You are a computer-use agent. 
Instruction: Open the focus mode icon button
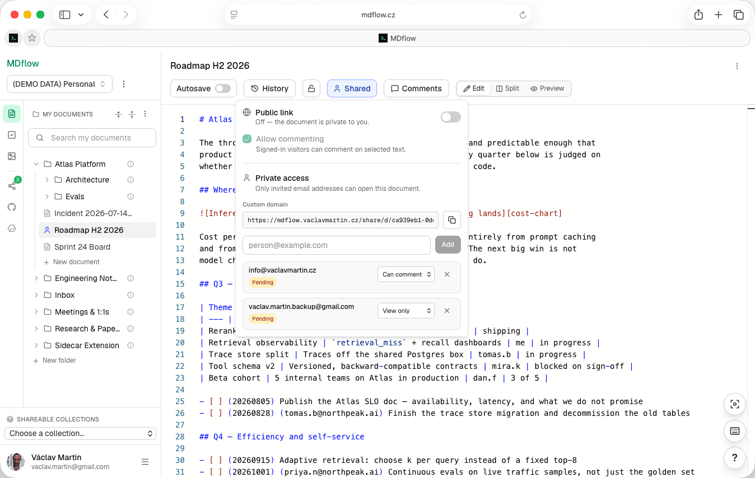click(x=735, y=404)
